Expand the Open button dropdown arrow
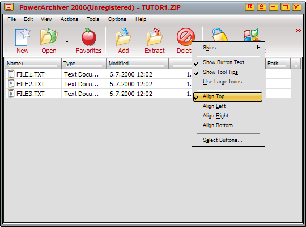 click(67, 41)
